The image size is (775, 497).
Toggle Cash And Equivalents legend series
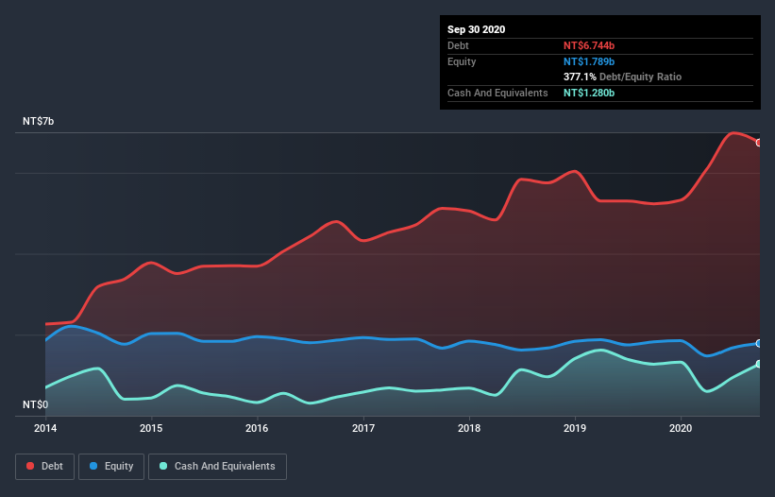217,467
